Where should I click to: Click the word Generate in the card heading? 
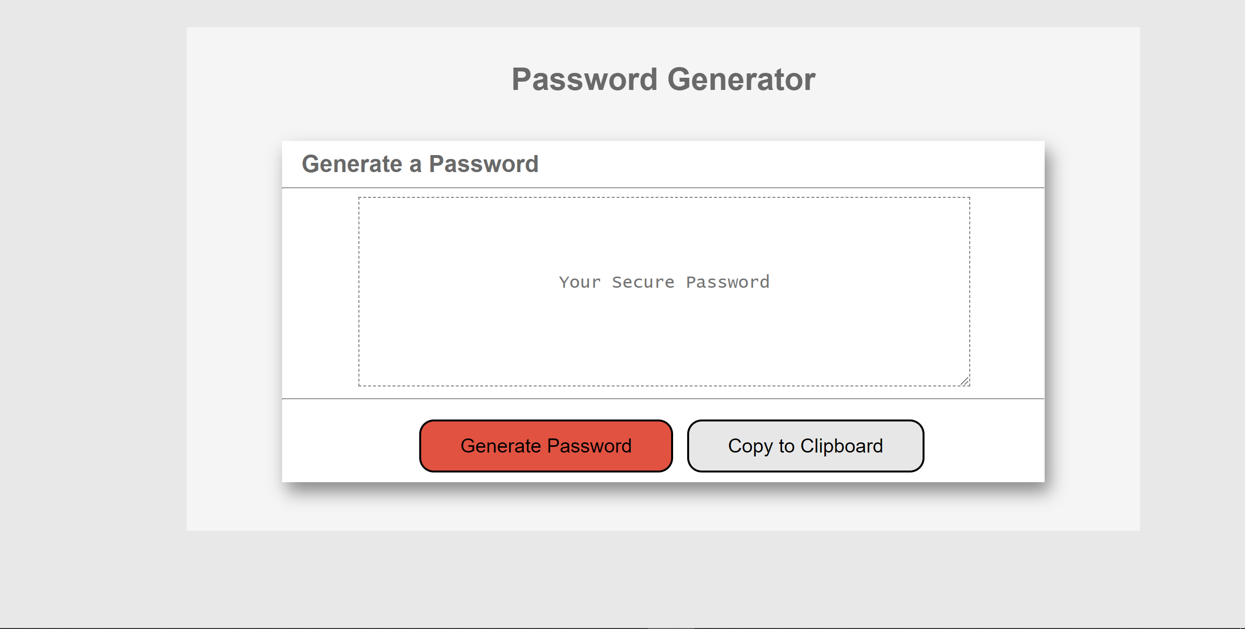pyautogui.click(x=352, y=164)
